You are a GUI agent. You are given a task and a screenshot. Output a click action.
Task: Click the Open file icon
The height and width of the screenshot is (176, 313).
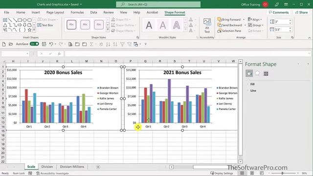coord(11,44)
